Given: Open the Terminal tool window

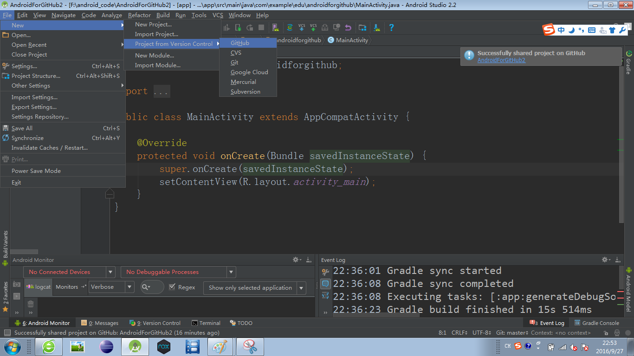Looking at the screenshot, I should tap(206, 323).
